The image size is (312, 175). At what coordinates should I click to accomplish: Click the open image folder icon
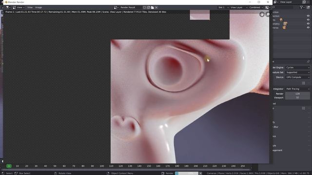coord(153,7)
